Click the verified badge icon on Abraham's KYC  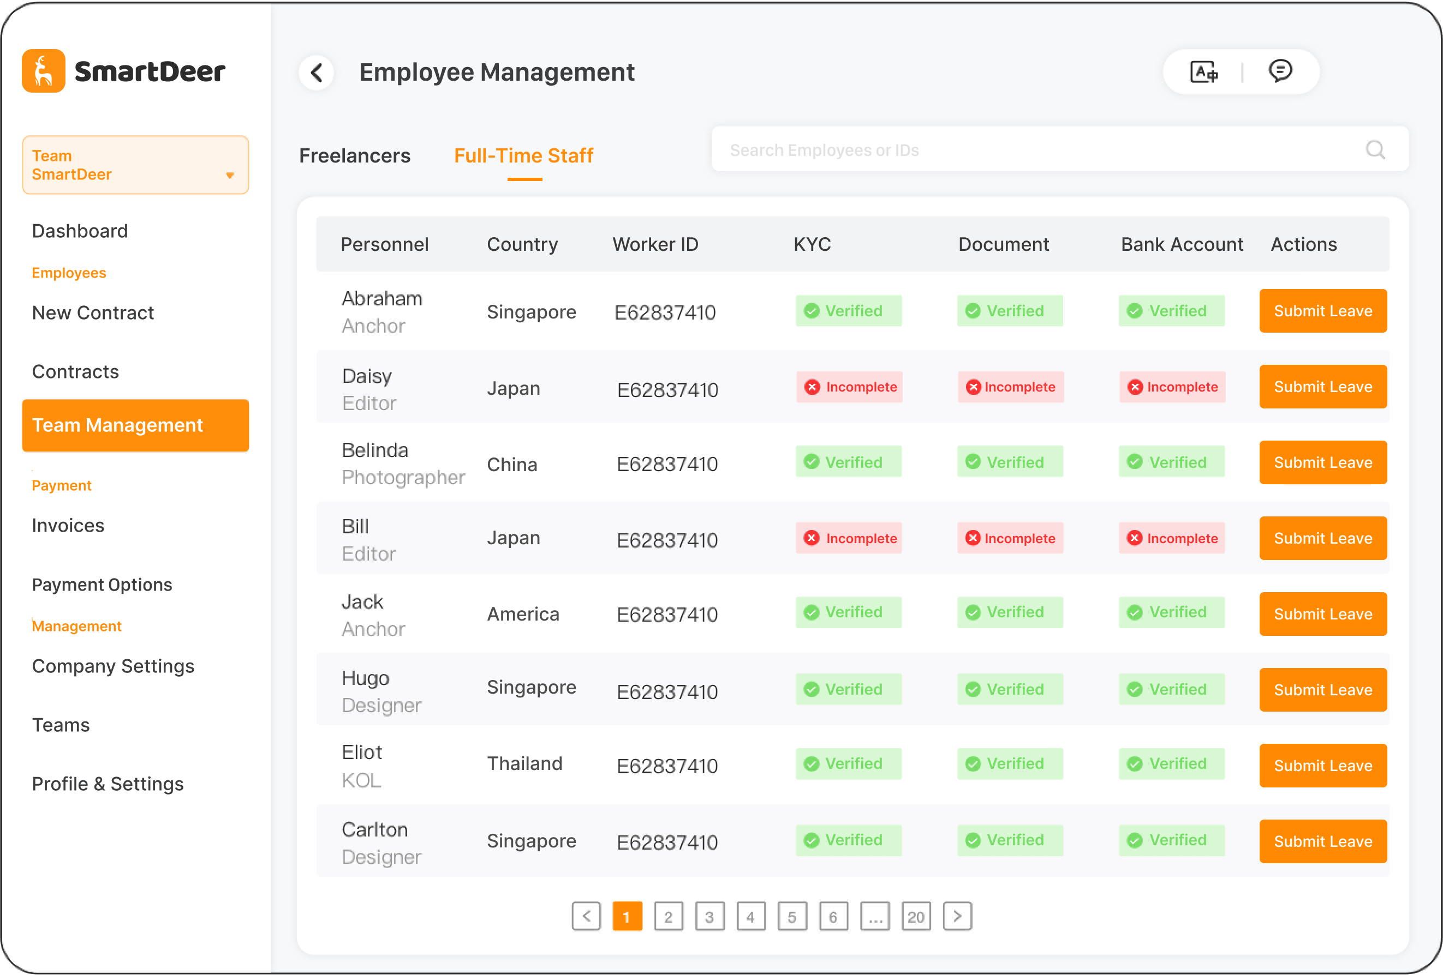click(x=812, y=311)
